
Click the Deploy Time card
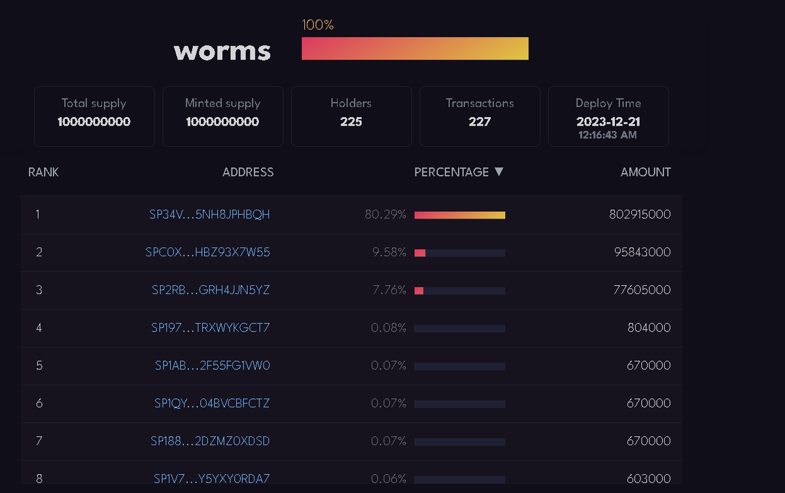608,116
